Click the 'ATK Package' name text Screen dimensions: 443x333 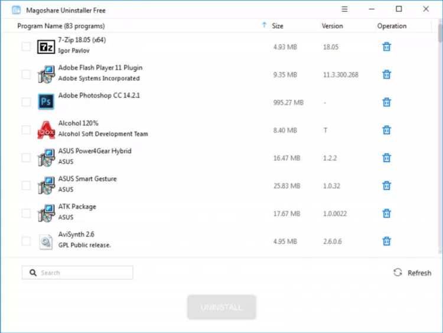click(x=77, y=206)
